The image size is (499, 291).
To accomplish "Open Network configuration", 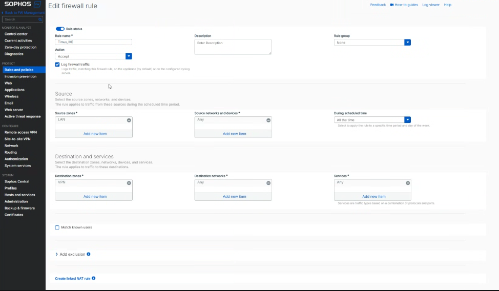I will click(11, 146).
